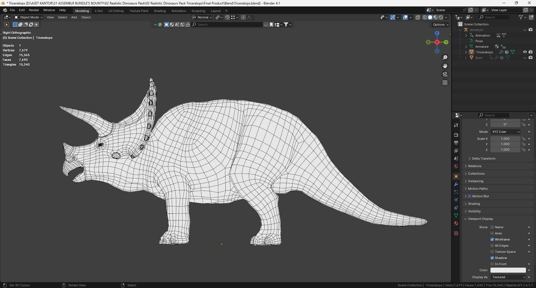This screenshot has width=536, height=288.
Task: Open the Output properties tab
Action: click(456, 143)
